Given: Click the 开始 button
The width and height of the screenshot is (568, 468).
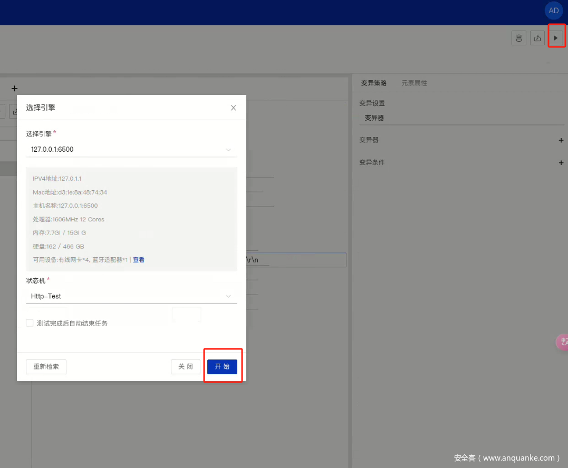Looking at the screenshot, I should coord(222,367).
